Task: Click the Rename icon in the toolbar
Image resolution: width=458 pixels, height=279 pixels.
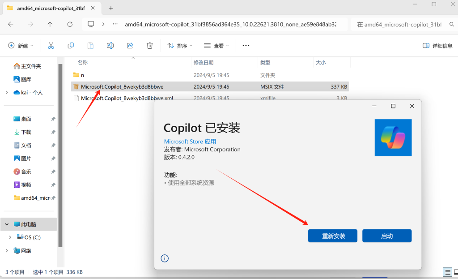Action: [x=110, y=45]
